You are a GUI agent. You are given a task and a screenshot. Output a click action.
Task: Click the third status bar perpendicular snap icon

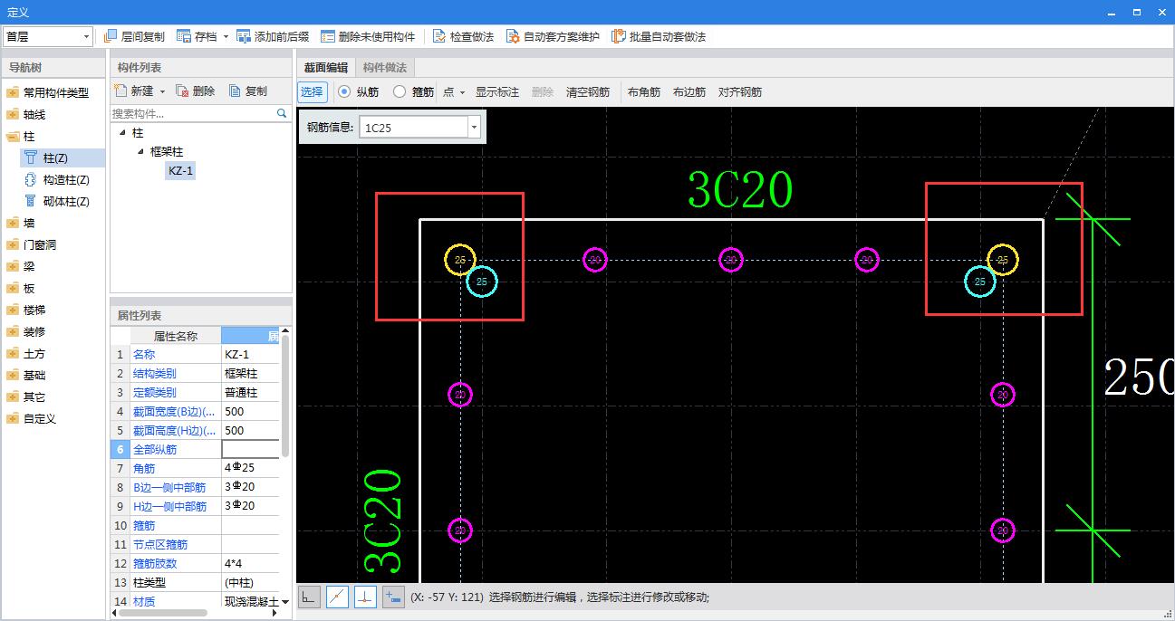tap(365, 597)
